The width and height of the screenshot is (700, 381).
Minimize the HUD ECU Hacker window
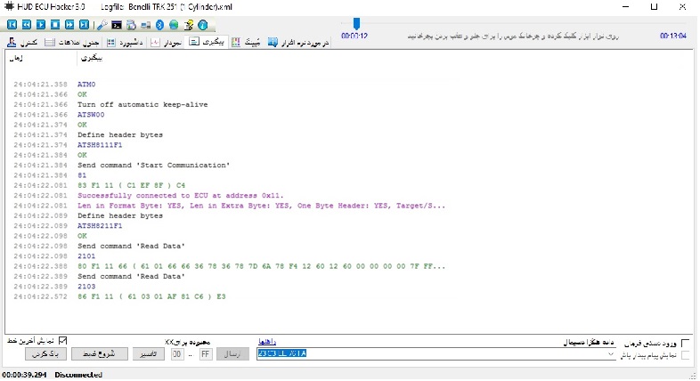point(626,7)
